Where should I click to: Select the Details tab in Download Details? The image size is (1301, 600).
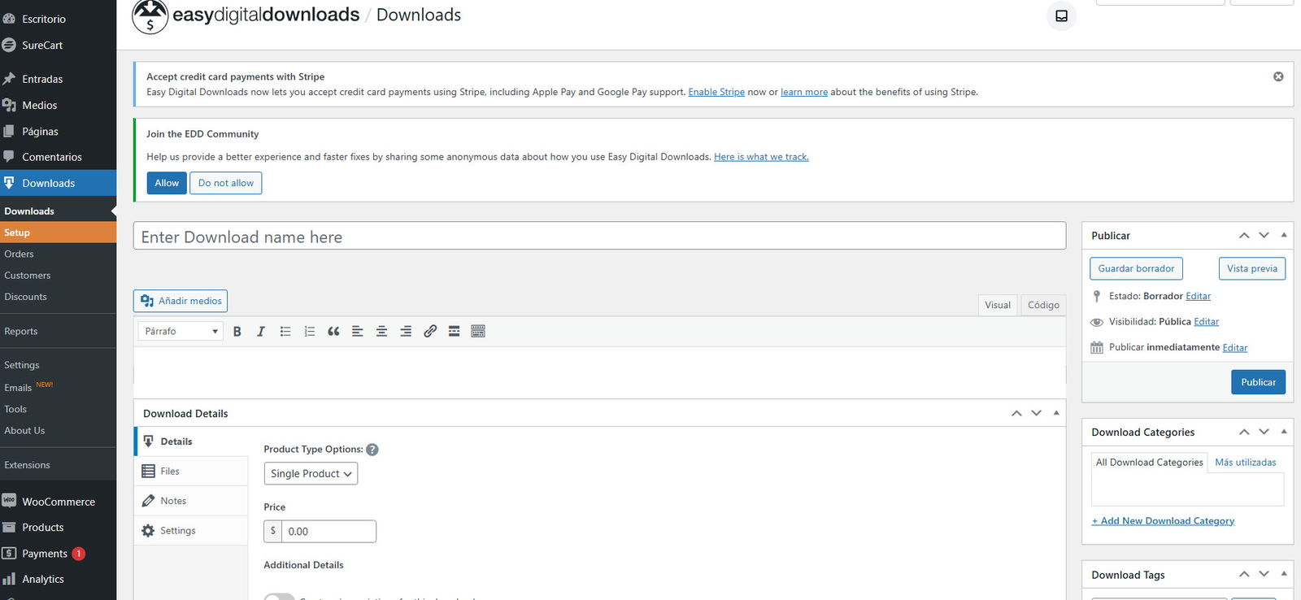click(191, 441)
